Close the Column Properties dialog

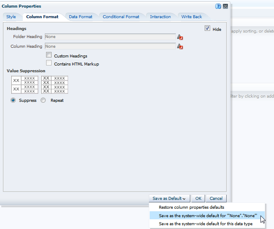click(x=225, y=6)
